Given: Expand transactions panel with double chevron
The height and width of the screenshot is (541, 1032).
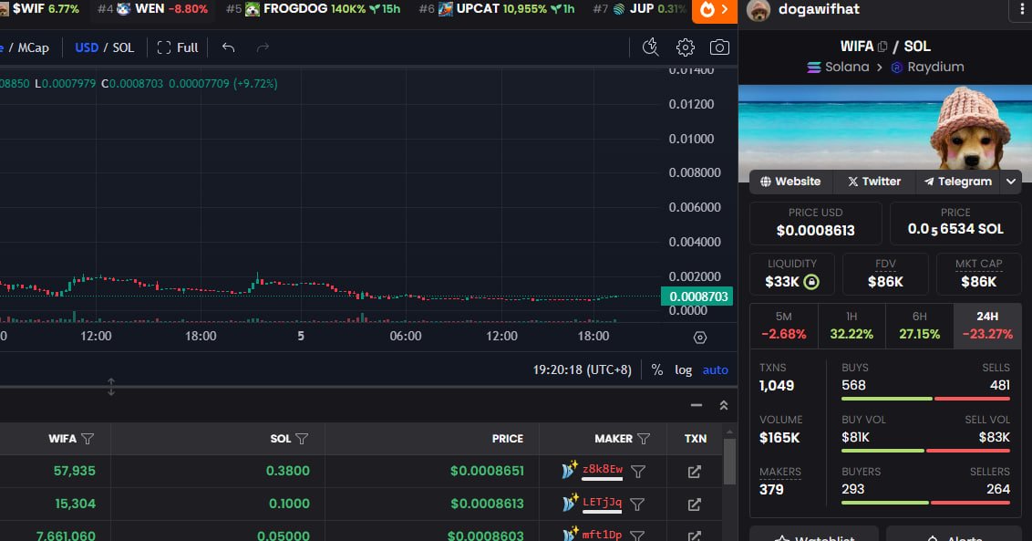Looking at the screenshot, I should tap(723, 405).
